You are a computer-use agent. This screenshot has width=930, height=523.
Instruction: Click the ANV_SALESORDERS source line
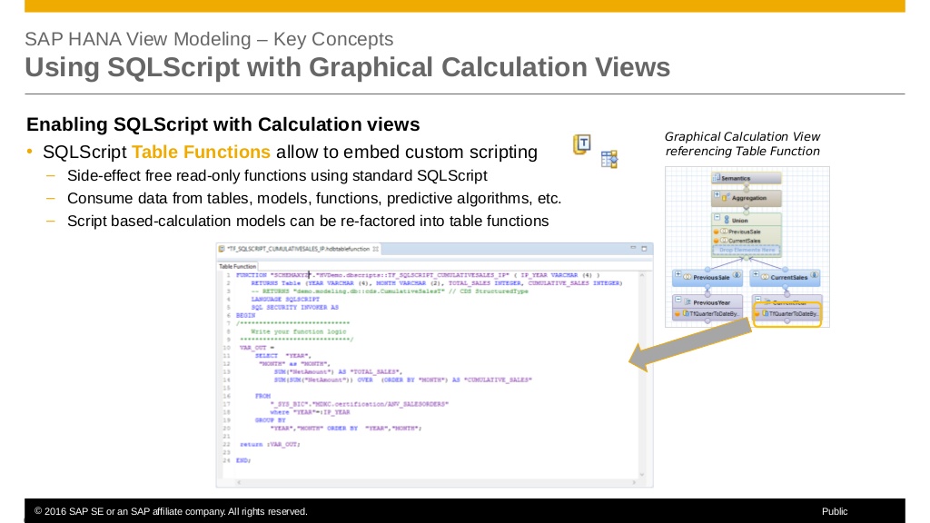pos(359,404)
